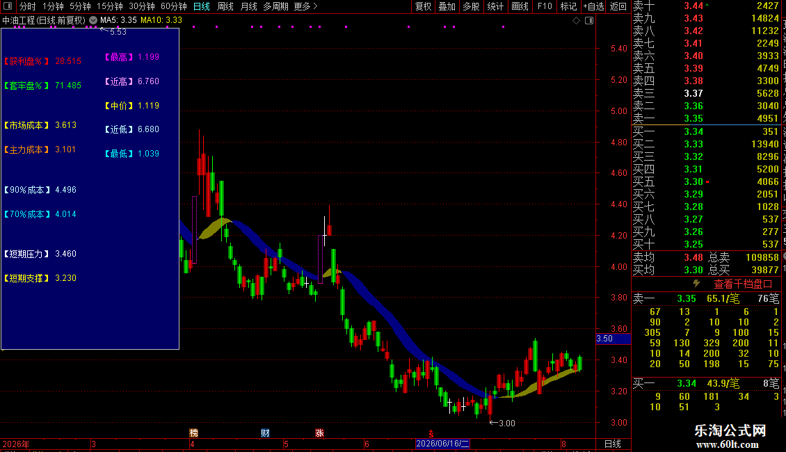Image resolution: width=786 pixels, height=452 pixels.
Task: Click the 总卖 value 109858
Action: (x=762, y=257)
